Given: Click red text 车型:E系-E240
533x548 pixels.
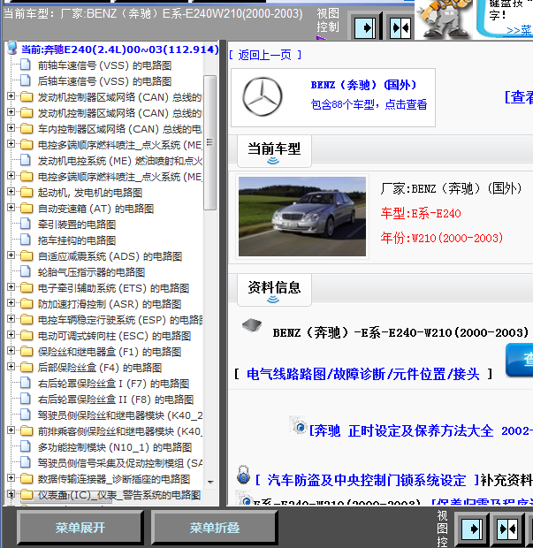Looking at the screenshot, I should point(421,213).
